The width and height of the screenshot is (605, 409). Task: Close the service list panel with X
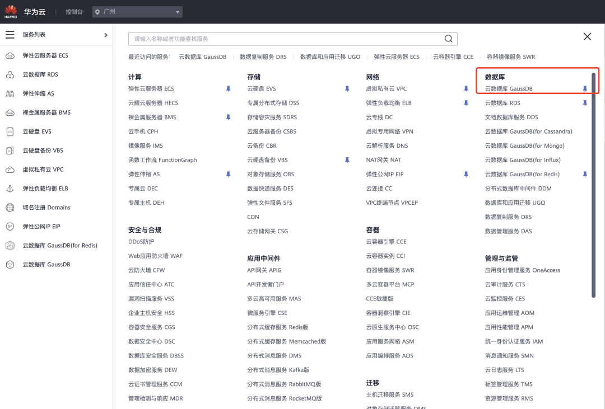tap(587, 36)
